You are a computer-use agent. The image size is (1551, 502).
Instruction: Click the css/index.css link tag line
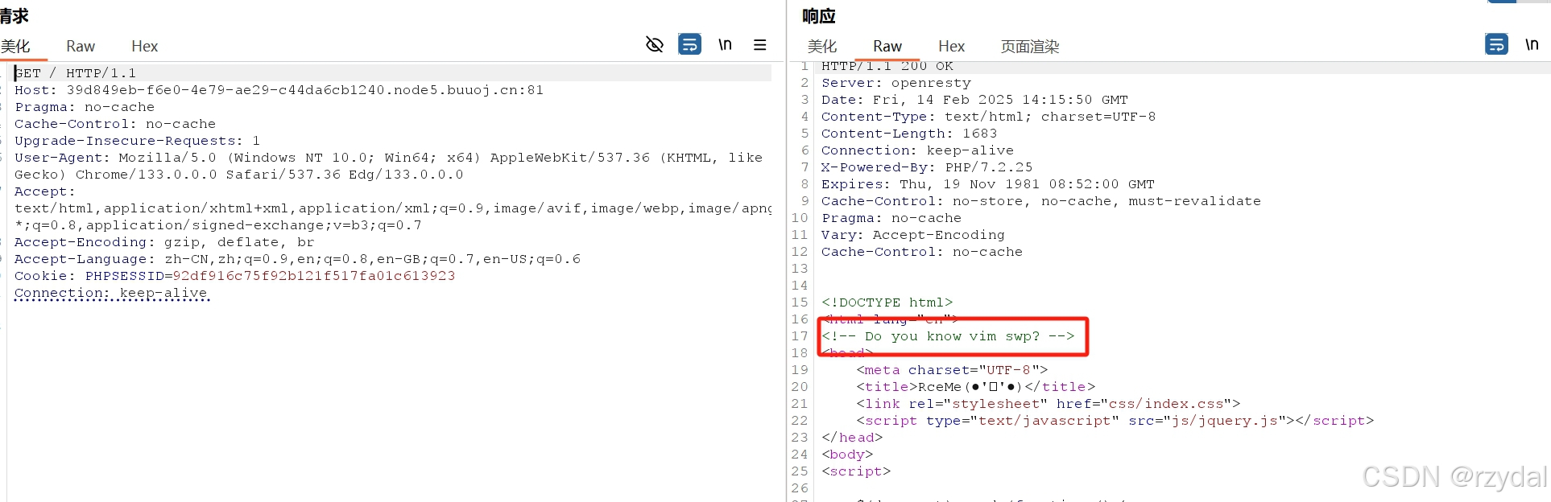tap(1048, 404)
